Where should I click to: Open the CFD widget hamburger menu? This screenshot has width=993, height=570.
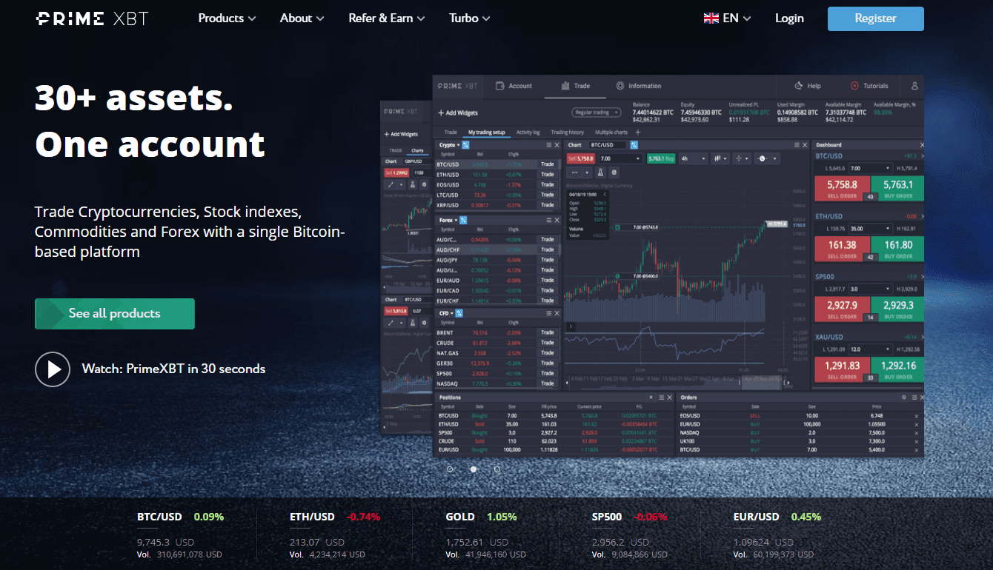(548, 313)
